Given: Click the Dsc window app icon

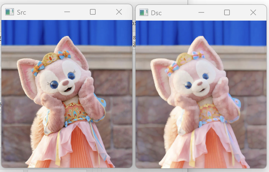Looking at the screenshot, I should (144, 12).
